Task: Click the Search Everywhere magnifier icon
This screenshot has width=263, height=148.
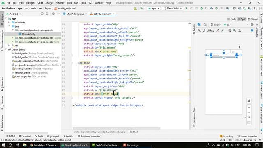Action: 256,8
